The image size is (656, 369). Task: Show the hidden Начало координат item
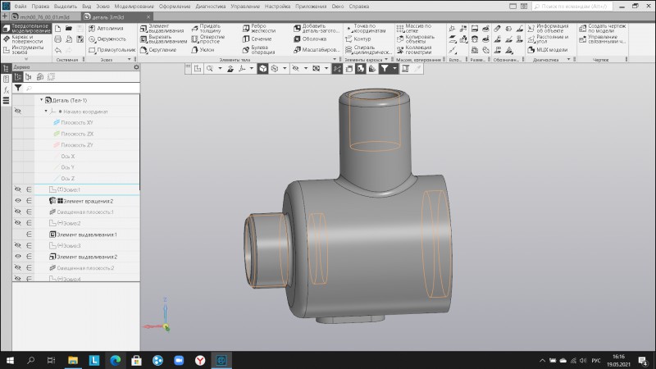tap(17, 111)
